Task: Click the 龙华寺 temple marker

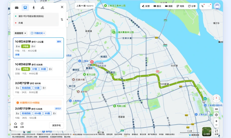Action: click(x=78, y=92)
